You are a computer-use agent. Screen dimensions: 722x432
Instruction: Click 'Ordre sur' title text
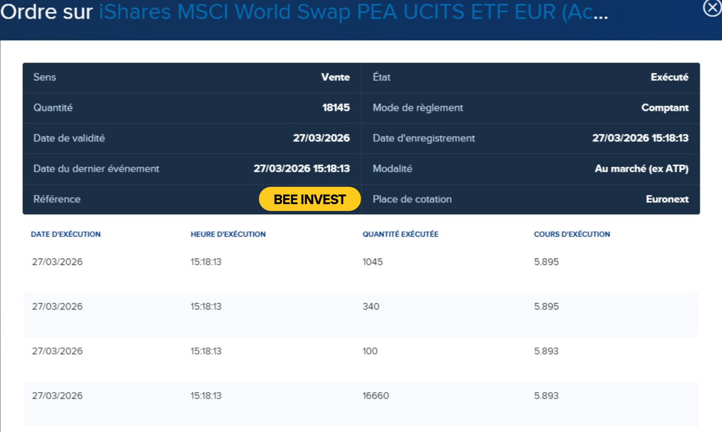pyautogui.click(x=46, y=12)
